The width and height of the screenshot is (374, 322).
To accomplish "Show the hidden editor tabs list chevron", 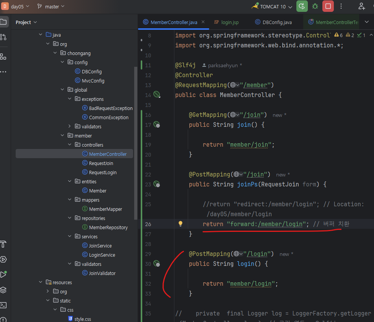I will click(367, 22).
